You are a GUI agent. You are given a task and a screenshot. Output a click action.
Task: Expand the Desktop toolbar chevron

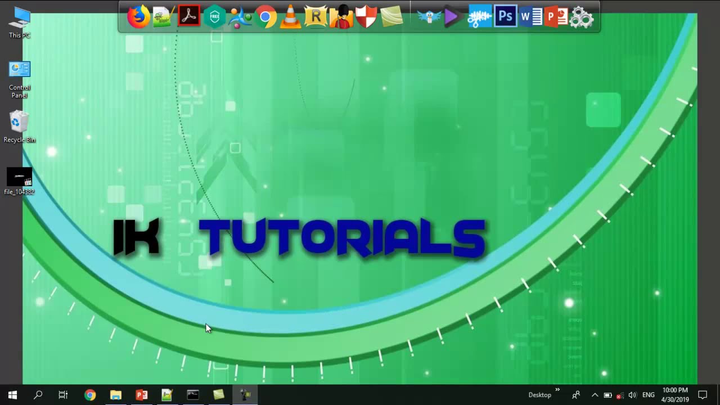(557, 389)
